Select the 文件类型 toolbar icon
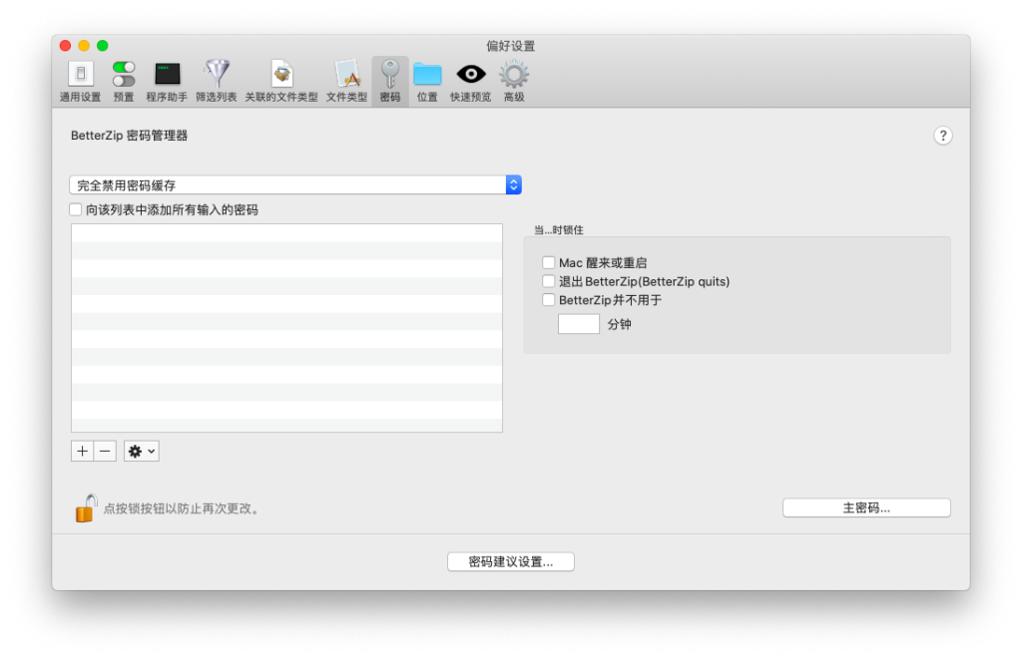The image size is (1022, 659). (x=345, y=76)
